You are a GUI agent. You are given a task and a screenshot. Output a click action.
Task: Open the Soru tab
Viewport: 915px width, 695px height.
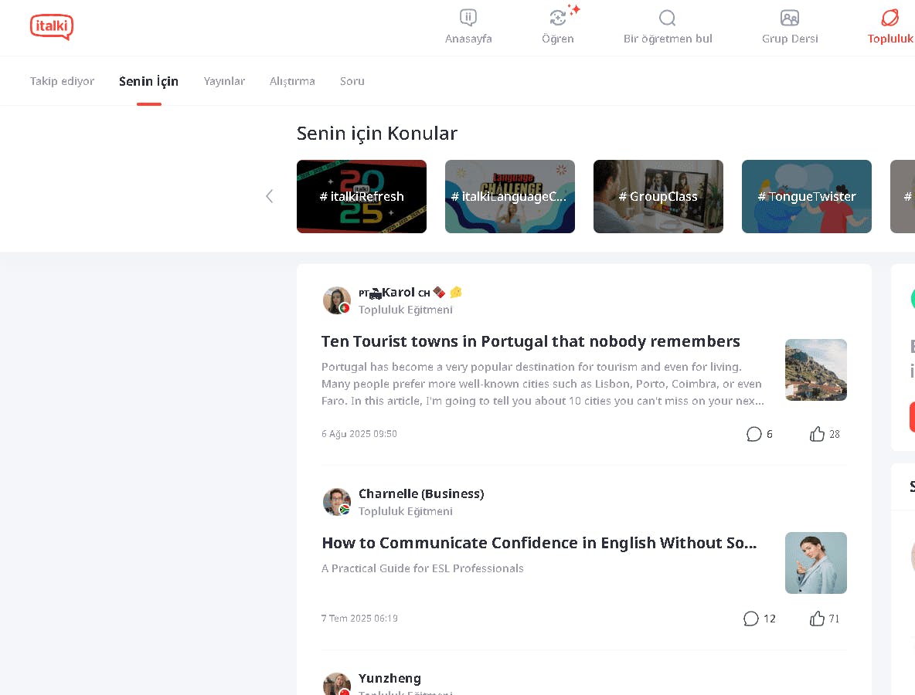tap(352, 81)
